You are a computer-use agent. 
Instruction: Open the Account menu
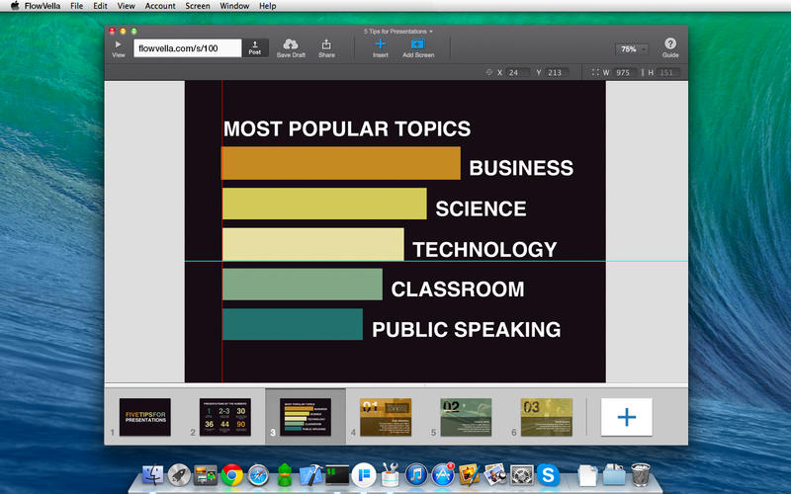pyautogui.click(x=160, y=6)
